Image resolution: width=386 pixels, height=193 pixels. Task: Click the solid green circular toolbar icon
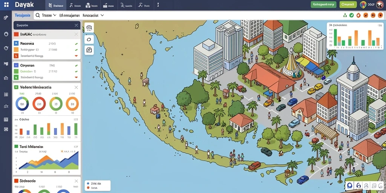(352, 15)
